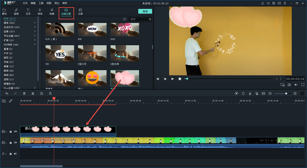The image size is (307, 168).
Task: Split clip with scissors icon
Action: click(33, 94)
